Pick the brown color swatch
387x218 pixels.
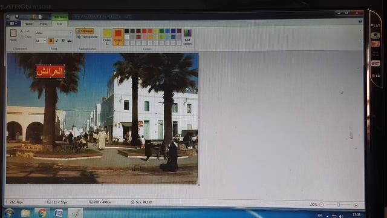coord(138,37)
